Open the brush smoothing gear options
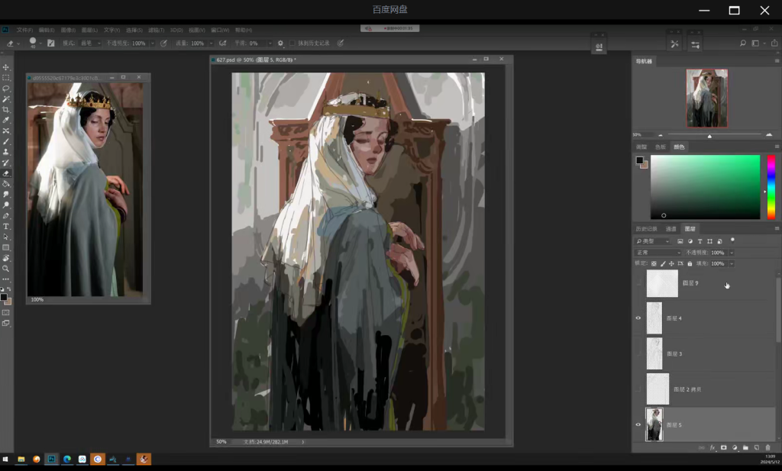This screenshot has height=471, width=782. tap(280, 44)
